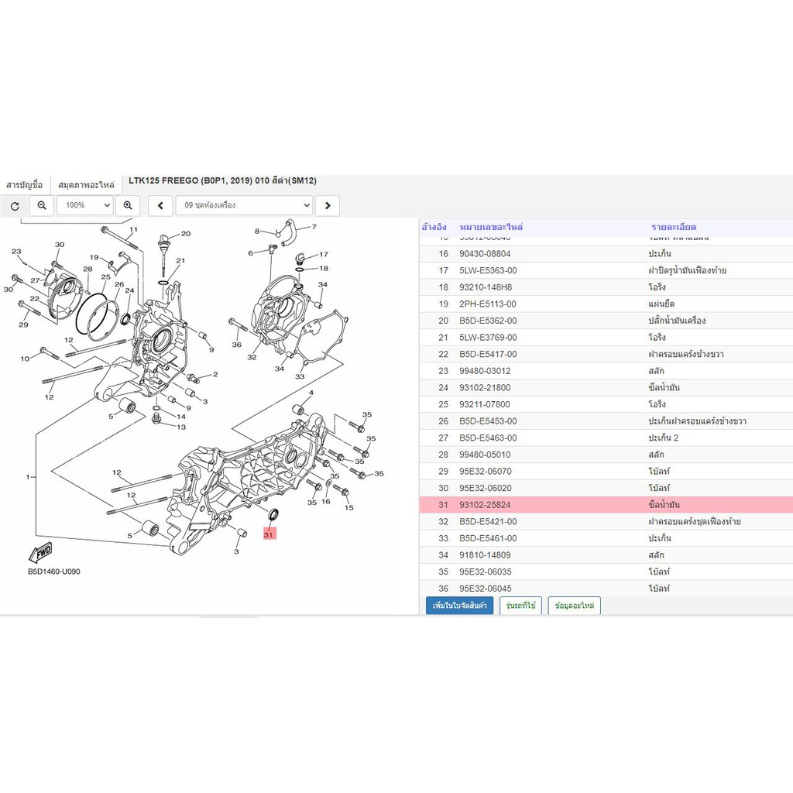Viewport: 793px width, 793px height.
Task: Select row 31 part 93102-25824
Action: 606,505
